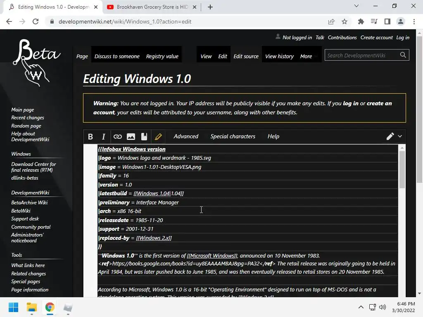Click the Log in link at top
The image size is (423, 317).
click(x=402, y=38)
